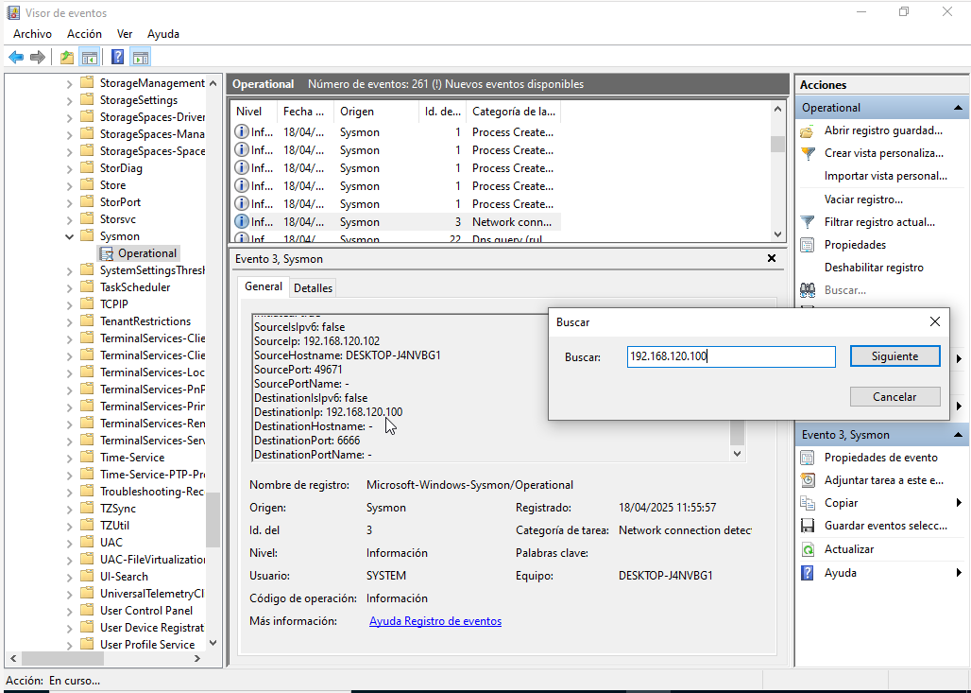Open the Copiar submenu arrow

pos(959,503)
